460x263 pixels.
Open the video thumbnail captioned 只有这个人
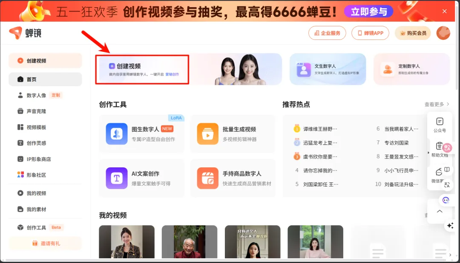[253, 242]
